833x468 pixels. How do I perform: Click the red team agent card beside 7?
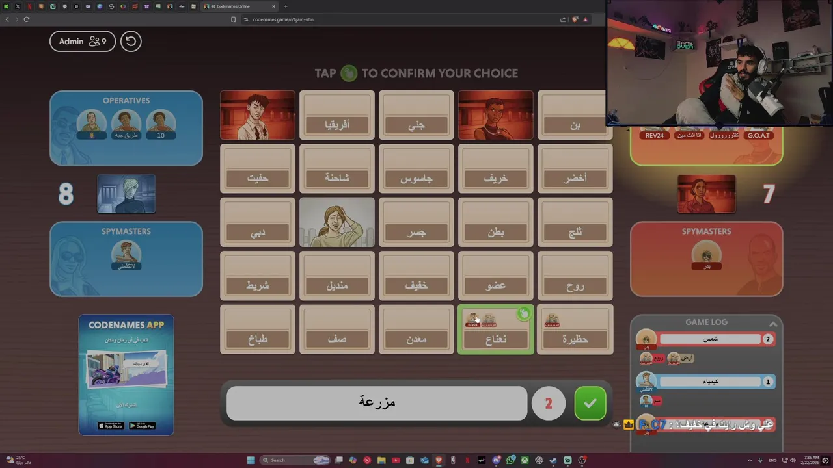click(x=706, y=194)
